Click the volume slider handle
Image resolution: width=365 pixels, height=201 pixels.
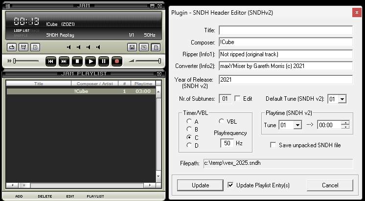click(160, 61)
